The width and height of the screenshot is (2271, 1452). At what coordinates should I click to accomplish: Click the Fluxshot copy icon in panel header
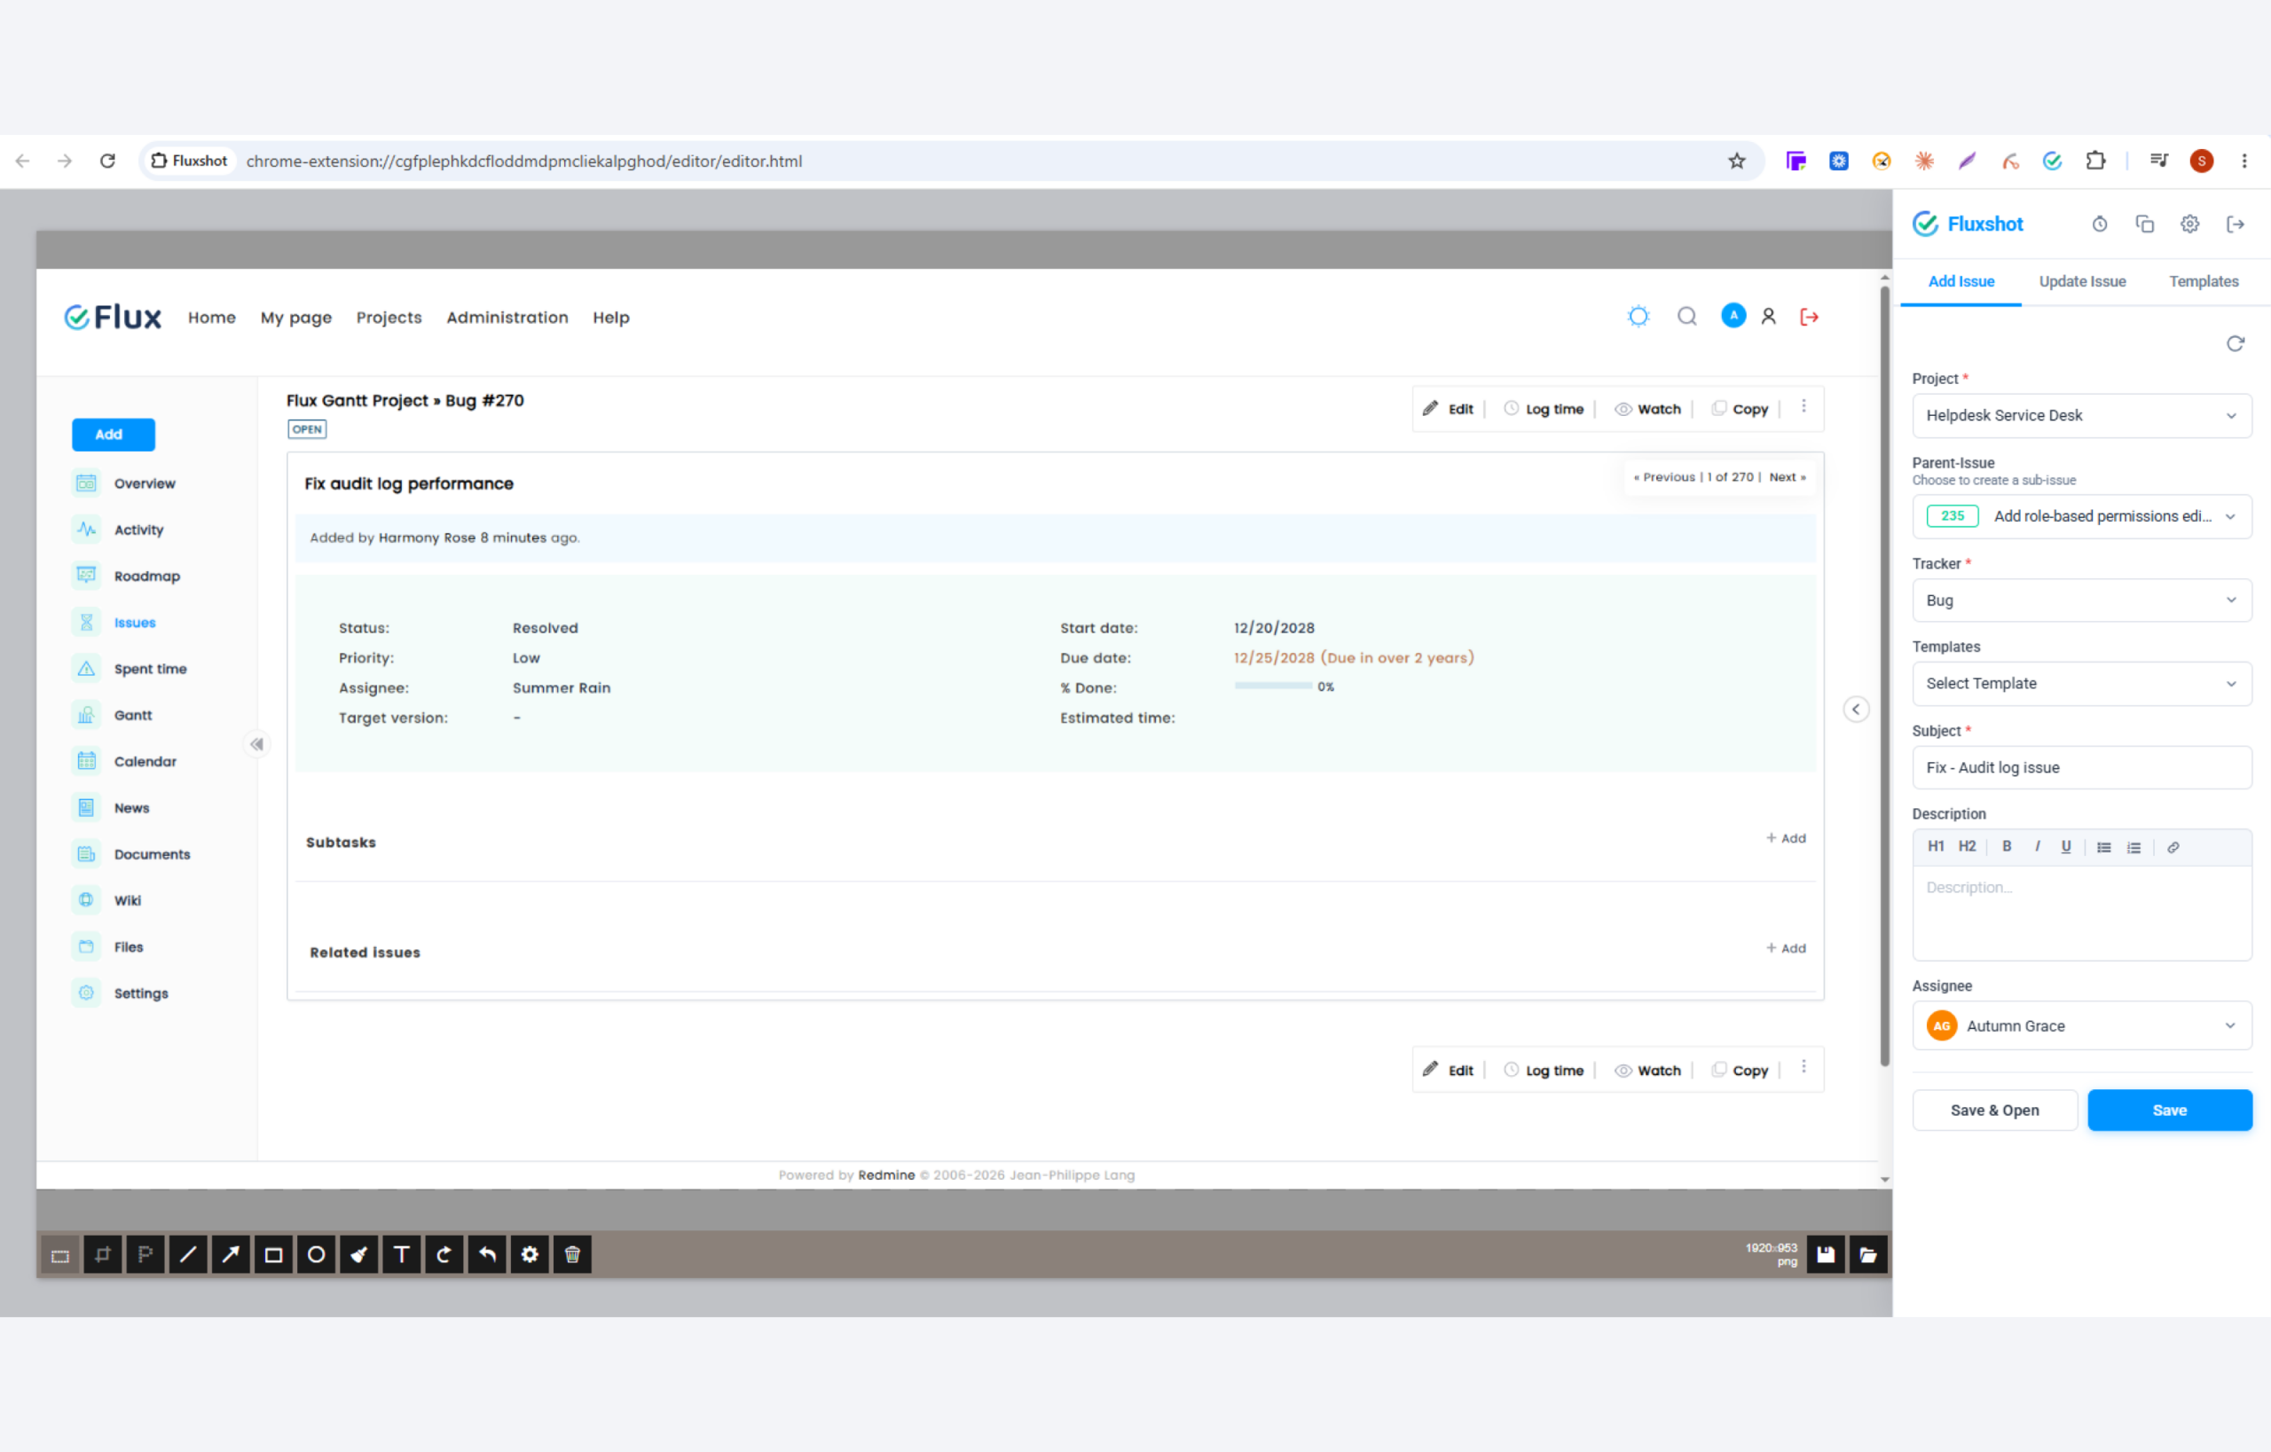pos(2145,224)
